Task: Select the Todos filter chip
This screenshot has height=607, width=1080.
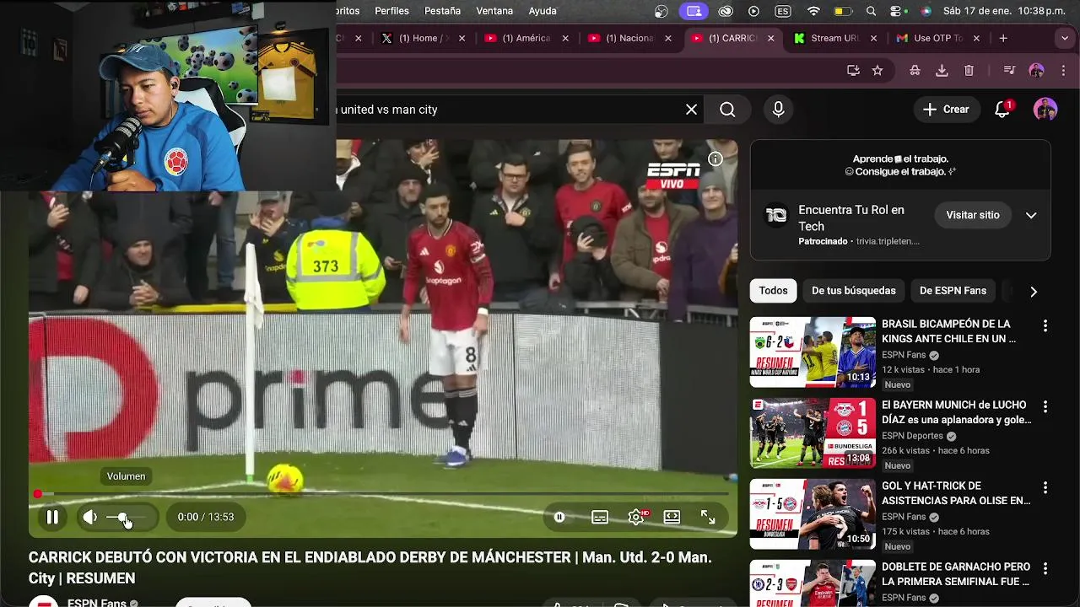Action: pyautogui.click(x=773, y=291)
